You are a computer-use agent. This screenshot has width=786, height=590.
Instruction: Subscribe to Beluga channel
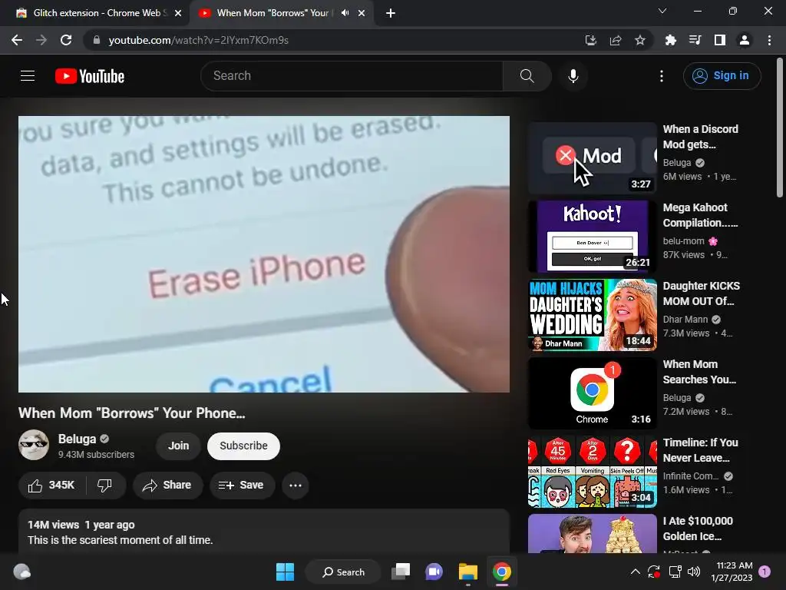click(243, 446)
